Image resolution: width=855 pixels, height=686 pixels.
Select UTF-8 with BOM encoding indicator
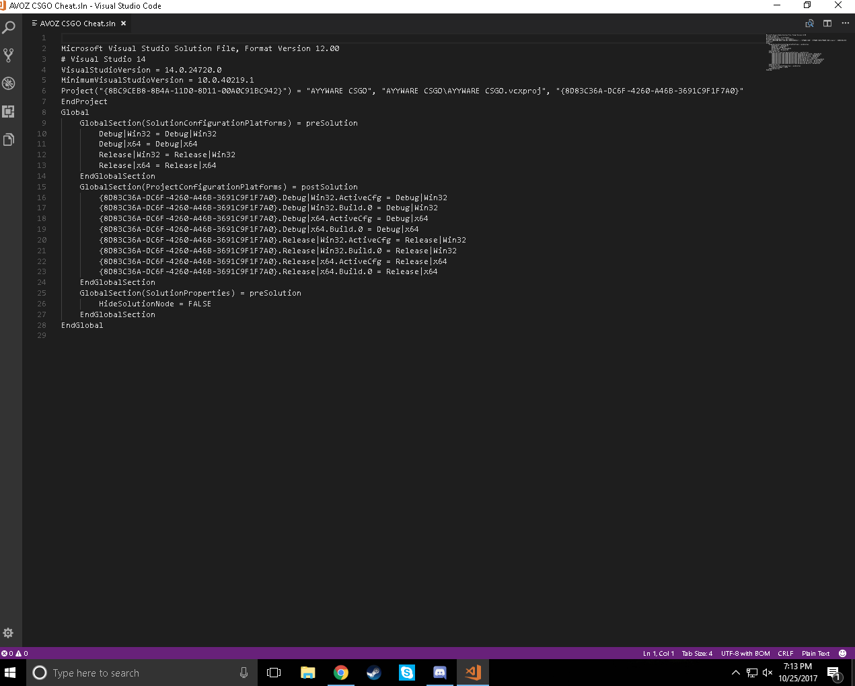click(745, 653)
